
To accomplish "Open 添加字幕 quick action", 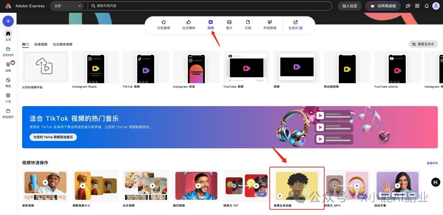I will pyautogui.click(x=397, y=188).
